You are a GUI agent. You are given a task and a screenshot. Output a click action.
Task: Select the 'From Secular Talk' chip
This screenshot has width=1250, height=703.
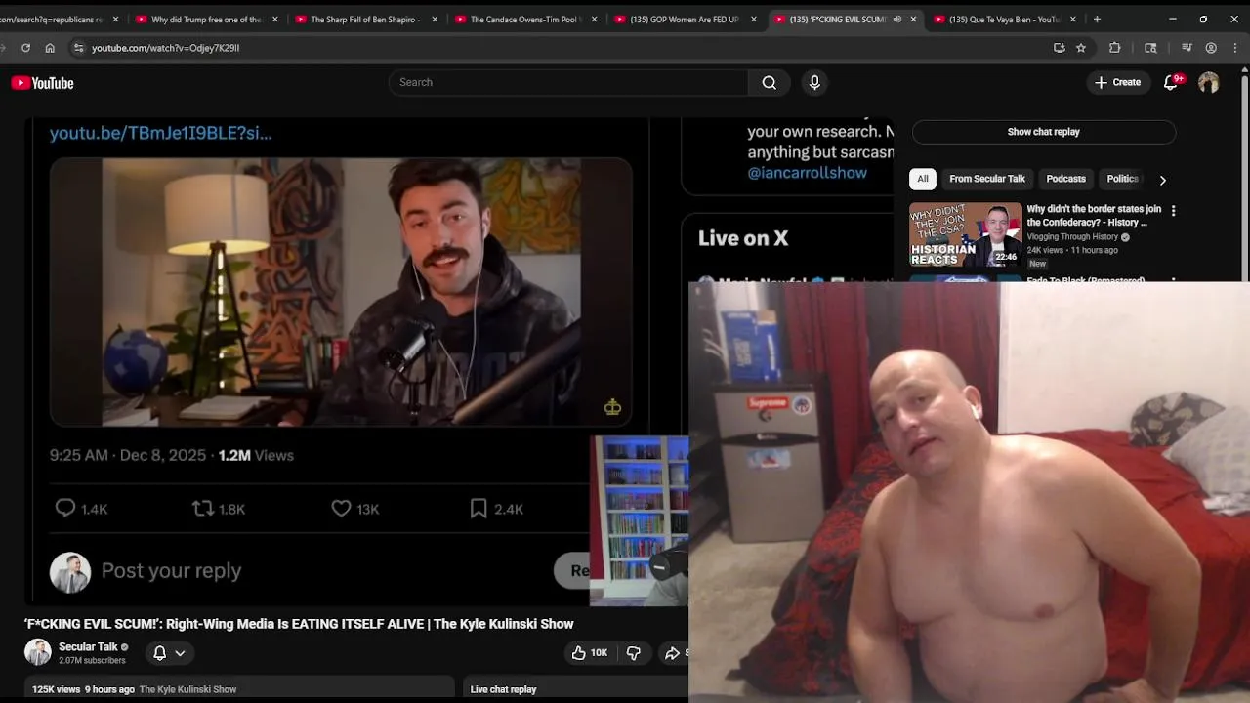pos(987,179)
